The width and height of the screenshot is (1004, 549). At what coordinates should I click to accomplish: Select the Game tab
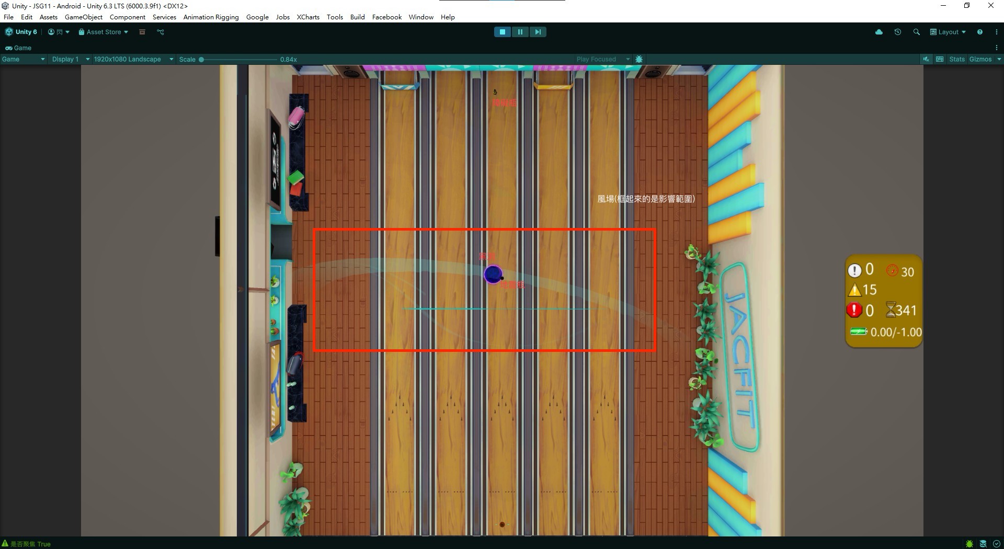(18, 48)
